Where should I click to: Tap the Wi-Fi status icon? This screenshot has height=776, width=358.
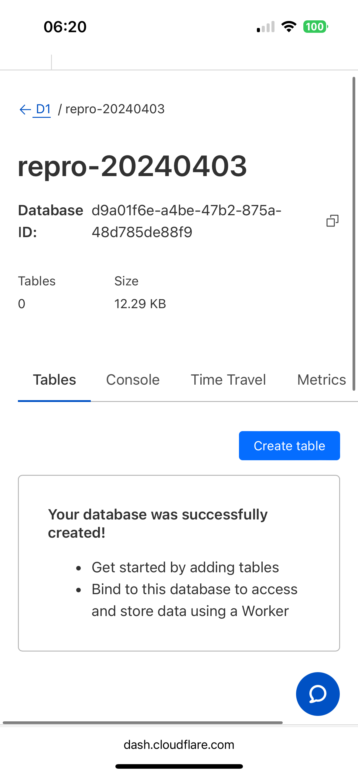pos(289,27)
